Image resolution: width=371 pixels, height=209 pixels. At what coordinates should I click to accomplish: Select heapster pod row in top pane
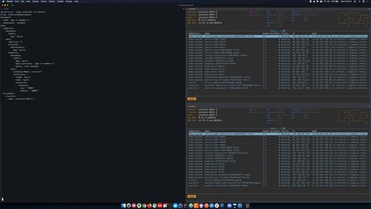(x=278, y=63)
